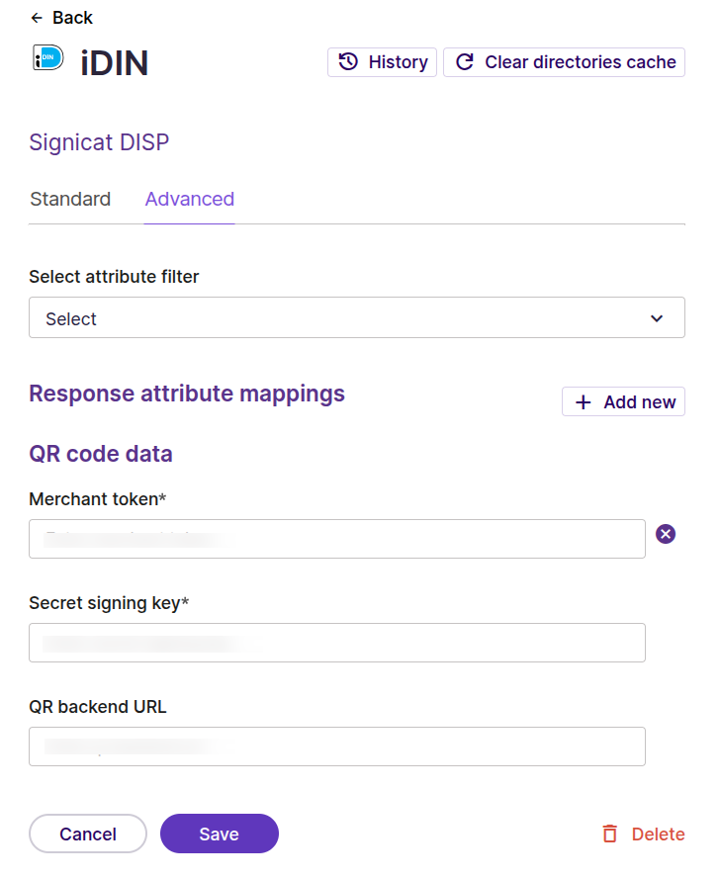Add a new response attribute mapping
This screenshot has height=878, width=720.
pos(623,401)
